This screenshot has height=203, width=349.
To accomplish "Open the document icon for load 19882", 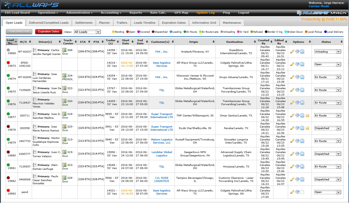I will tap(302, 179).
